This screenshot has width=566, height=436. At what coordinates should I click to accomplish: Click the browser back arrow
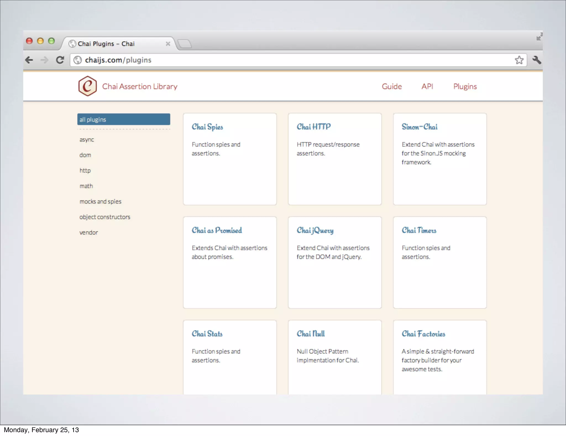(x=29, y=60)
